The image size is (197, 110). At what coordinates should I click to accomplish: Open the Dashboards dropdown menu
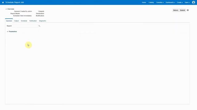point(170,2)
